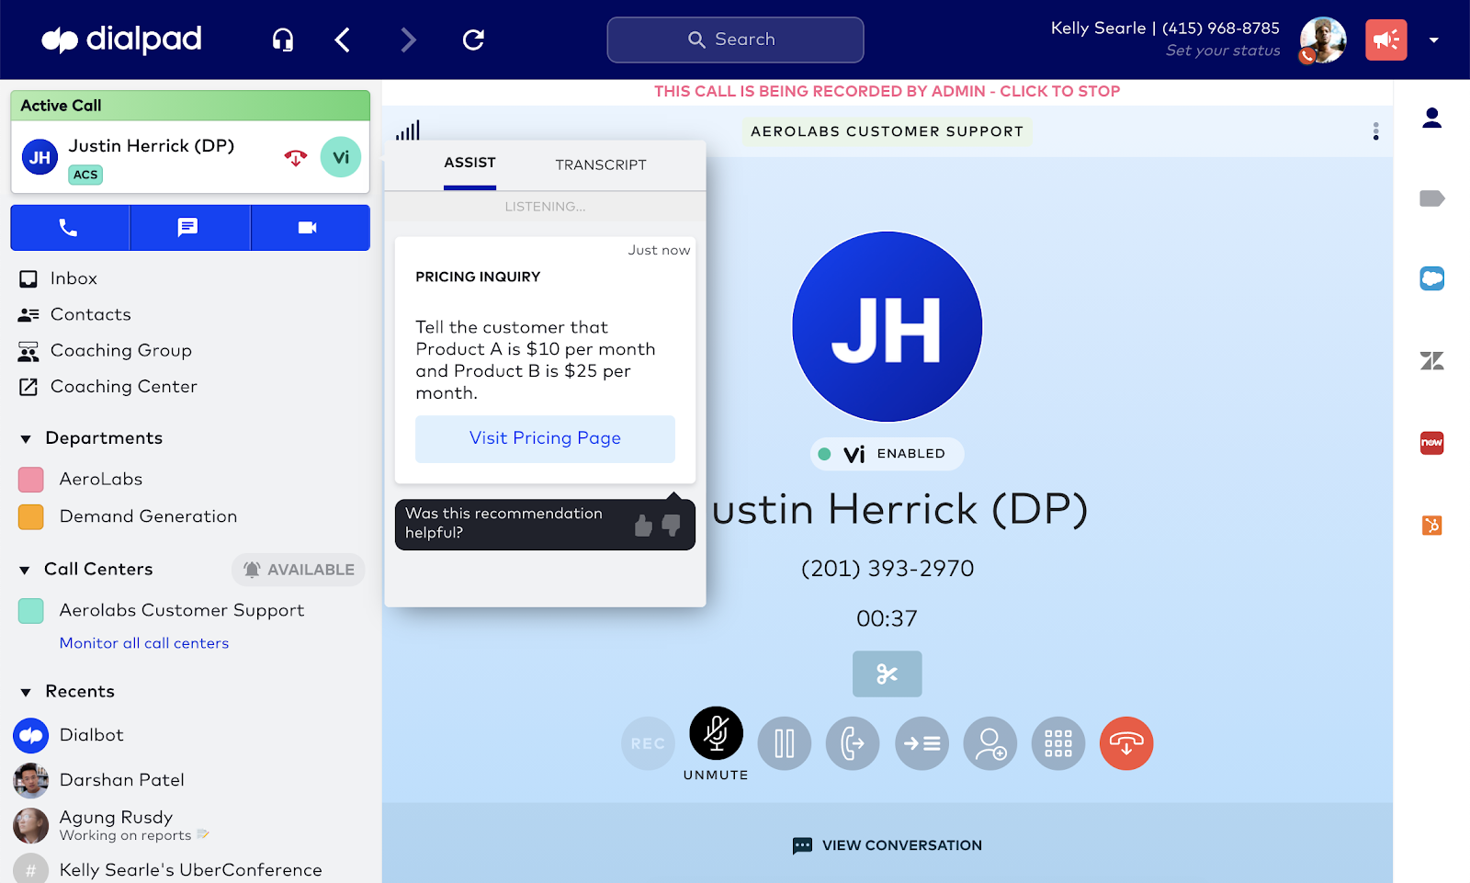Open the three-dot call options menu
The width and height of the screenshot is (1470, 883).
(x=1375, y=131)
